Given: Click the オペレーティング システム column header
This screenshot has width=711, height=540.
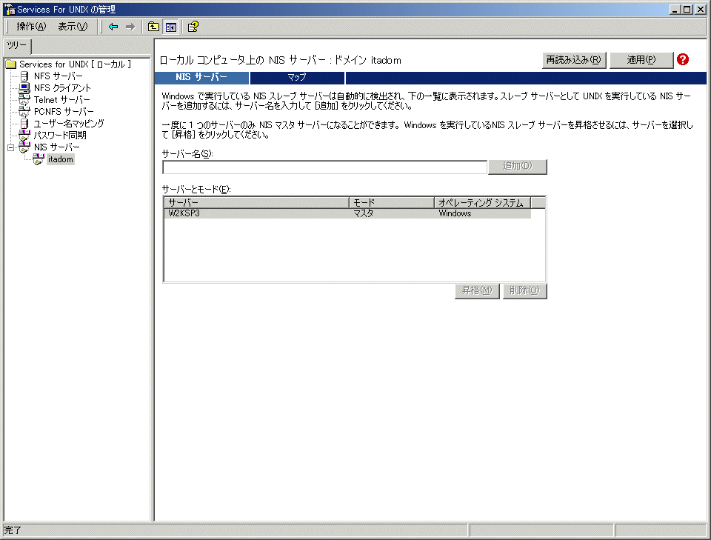Looking at the screenshot, I should (x=482, y=202).
